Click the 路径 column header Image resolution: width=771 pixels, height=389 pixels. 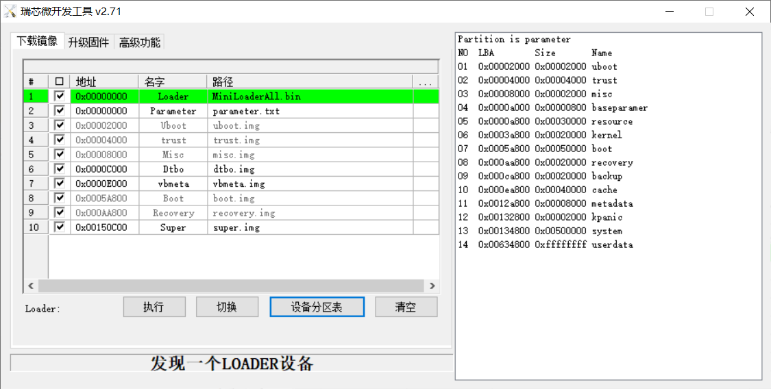(310, 81)
